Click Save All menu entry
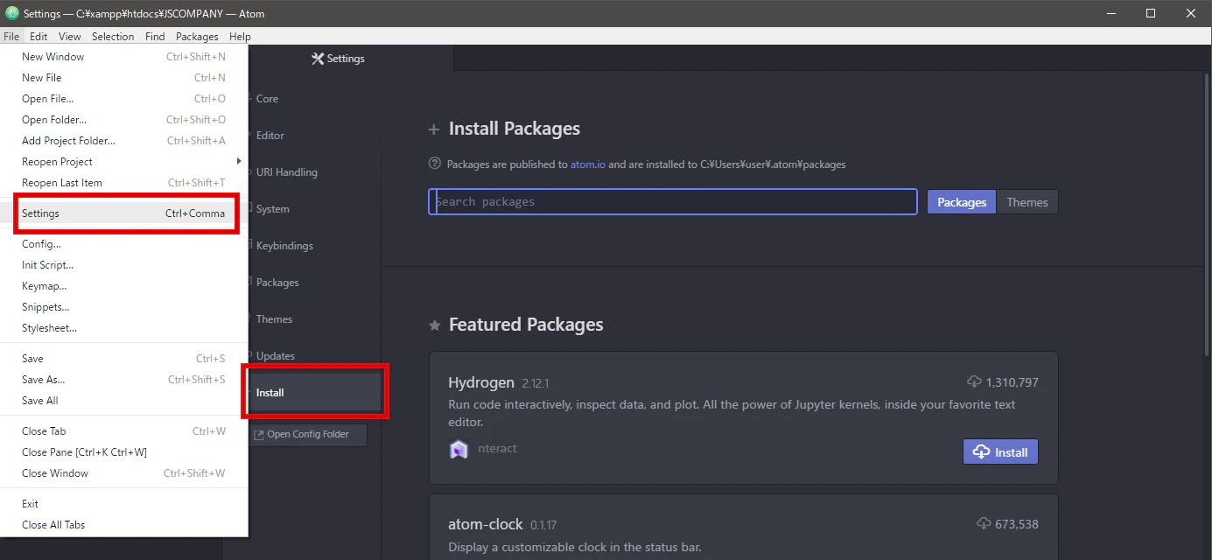The height and width of the screenshot is (560, 1212). pos(124,401)
